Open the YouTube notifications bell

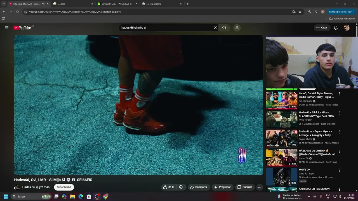[x=336, y=28]
